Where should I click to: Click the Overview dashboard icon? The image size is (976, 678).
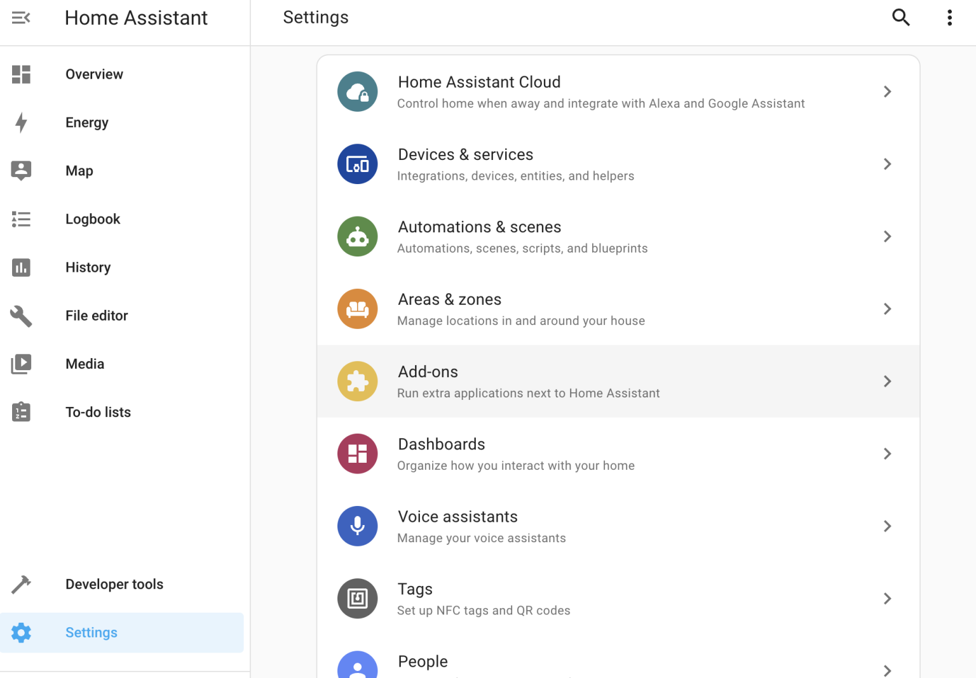click(21, 74)
